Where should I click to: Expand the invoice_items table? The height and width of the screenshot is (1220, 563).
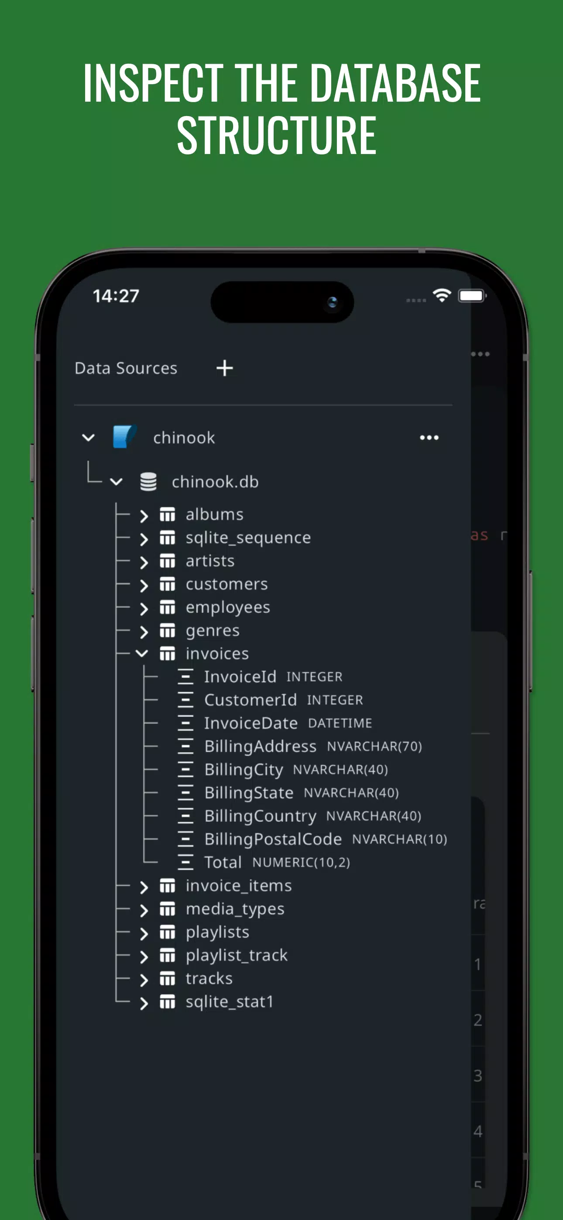144,887
